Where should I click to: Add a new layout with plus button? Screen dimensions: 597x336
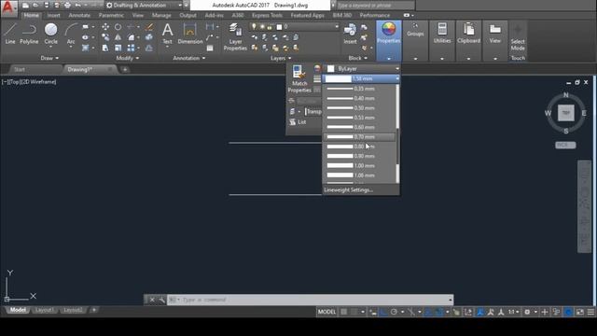click(x=94, y=310)
